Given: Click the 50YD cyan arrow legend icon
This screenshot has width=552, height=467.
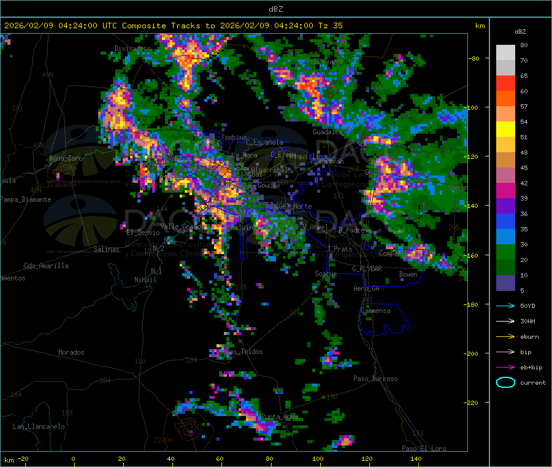Looking at the screenshot, I should point(505,306).
